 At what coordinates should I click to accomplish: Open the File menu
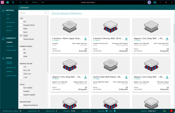click(20, 2)
